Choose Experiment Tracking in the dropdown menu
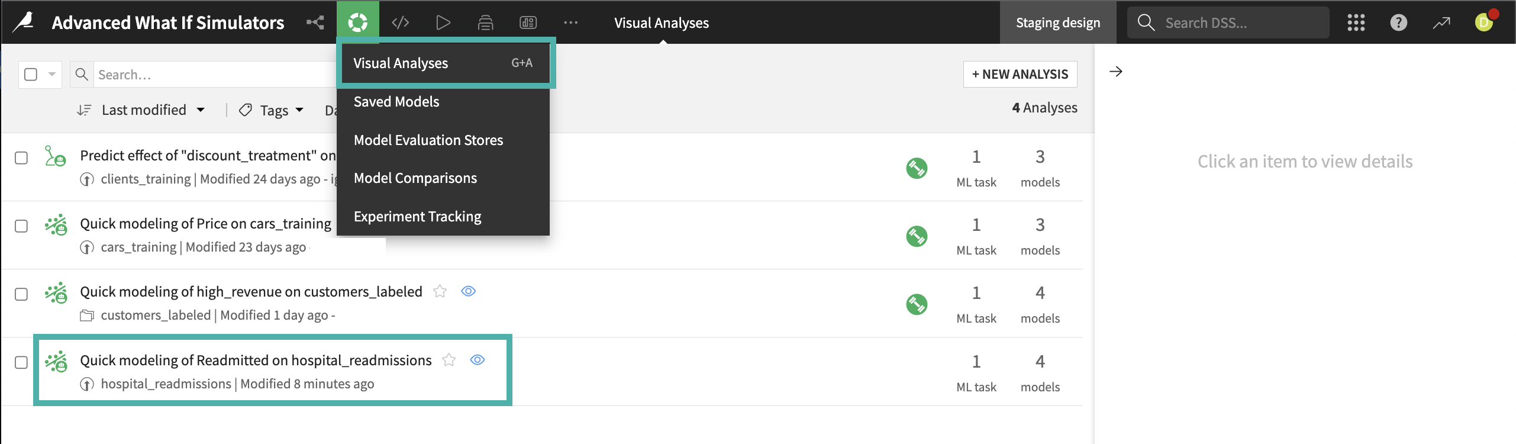 click(x=417, y=216)
